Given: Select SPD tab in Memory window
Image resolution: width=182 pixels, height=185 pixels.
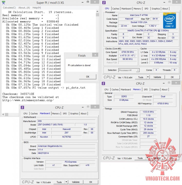Looking at the screenshot, I should pyautogui.click(x=146, y=90).
